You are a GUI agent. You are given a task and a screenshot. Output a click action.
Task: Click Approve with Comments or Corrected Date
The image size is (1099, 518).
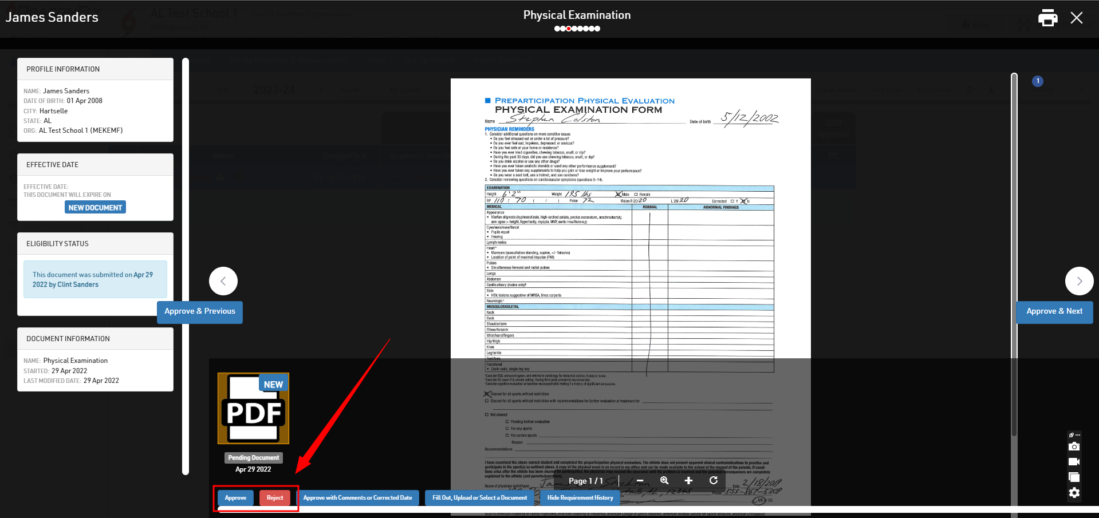point(357,498)
